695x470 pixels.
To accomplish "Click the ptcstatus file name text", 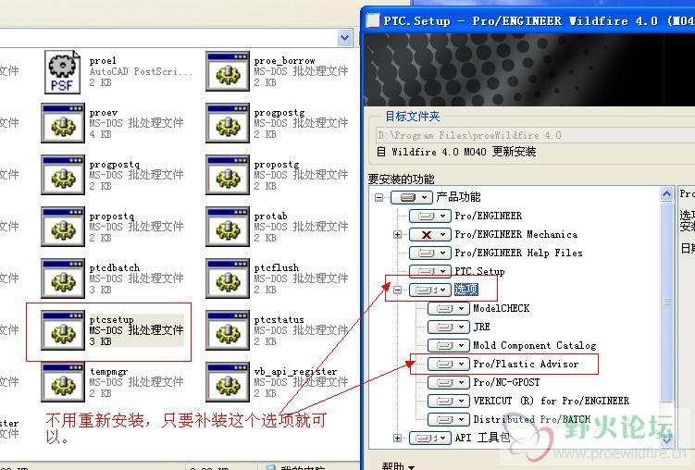I will 279,320.
